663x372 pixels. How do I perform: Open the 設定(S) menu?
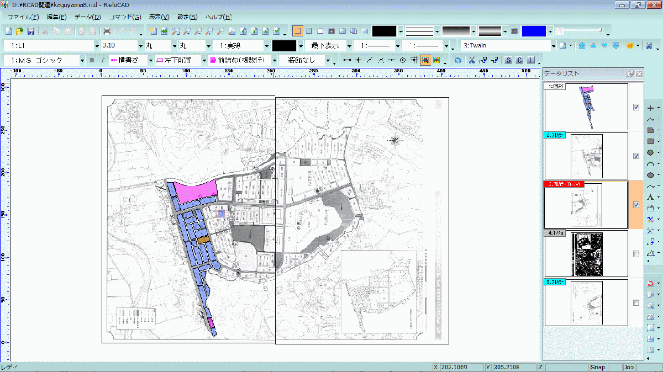[186, 17]
